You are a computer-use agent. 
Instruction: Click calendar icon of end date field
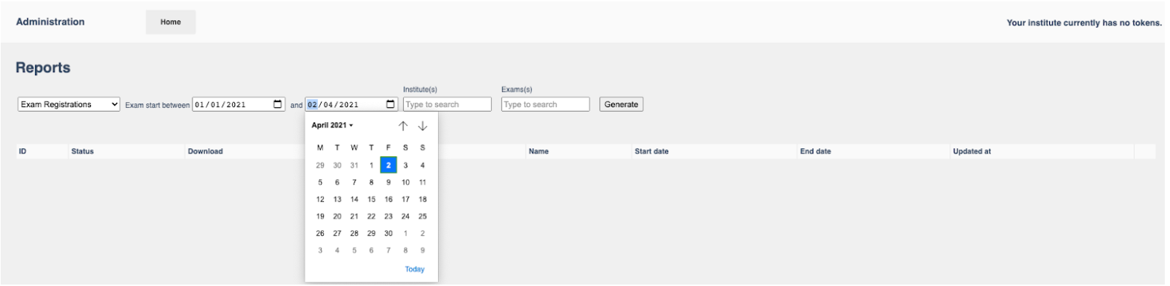tap(390, 104)
